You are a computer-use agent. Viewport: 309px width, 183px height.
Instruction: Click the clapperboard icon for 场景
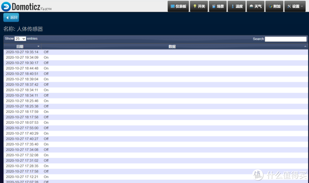[x=214, y=6]
